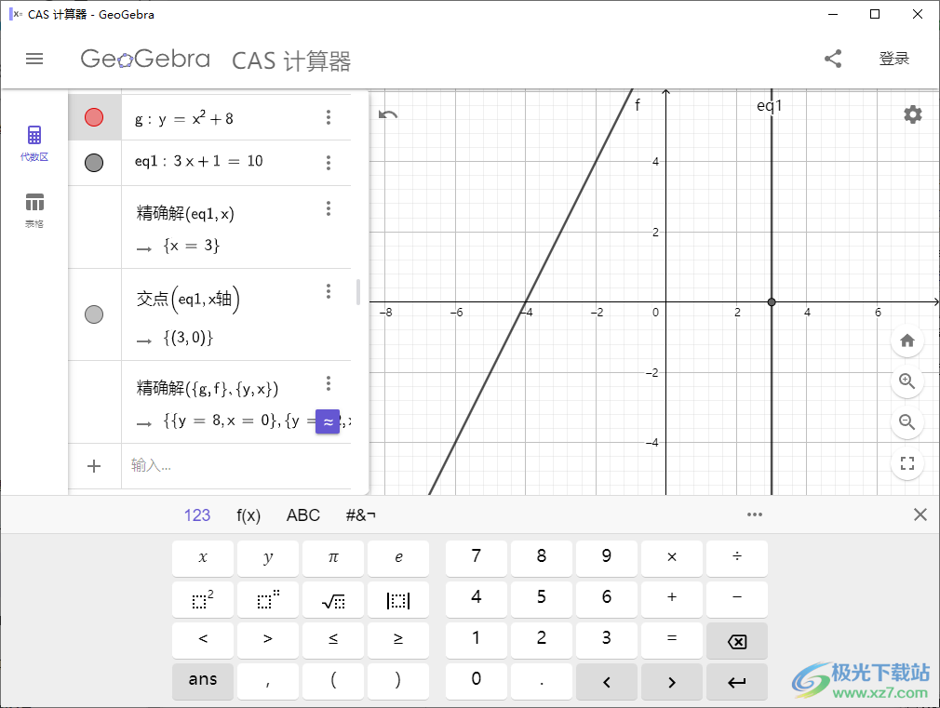
Task: Click the home standard view icon
Action: click(906, 341)
